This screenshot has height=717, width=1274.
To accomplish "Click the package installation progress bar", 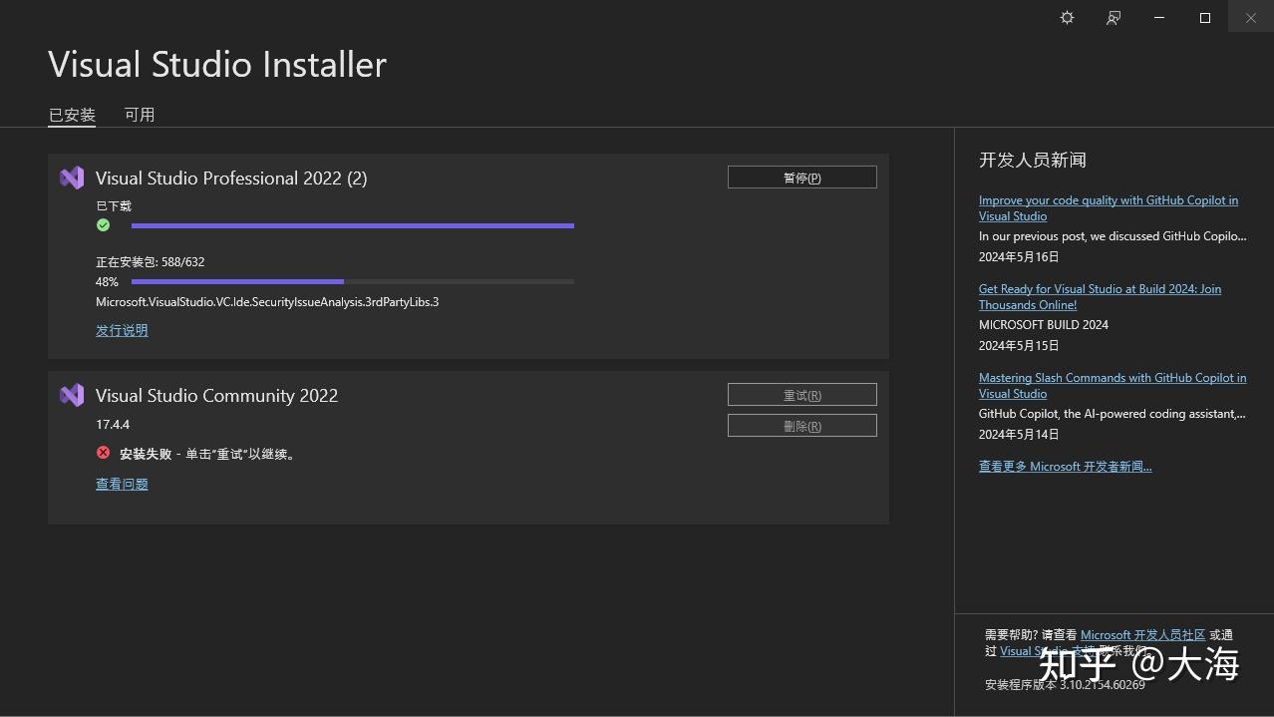I will click(x=352, y=282).
